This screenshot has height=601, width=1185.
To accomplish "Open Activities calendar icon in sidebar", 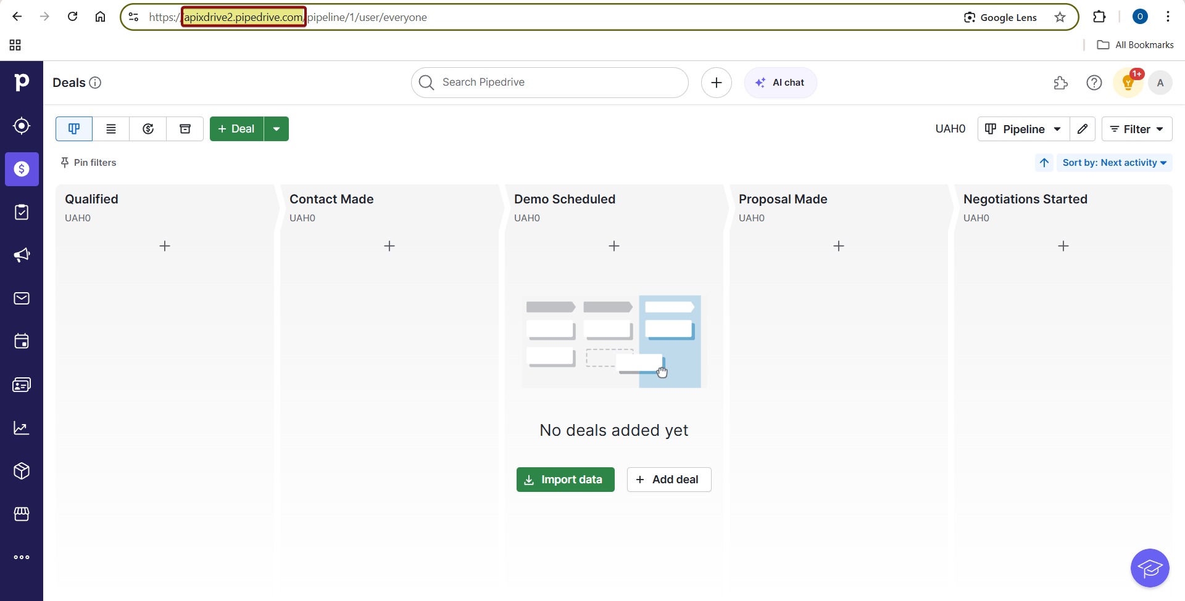I will [x=22, y=341].
